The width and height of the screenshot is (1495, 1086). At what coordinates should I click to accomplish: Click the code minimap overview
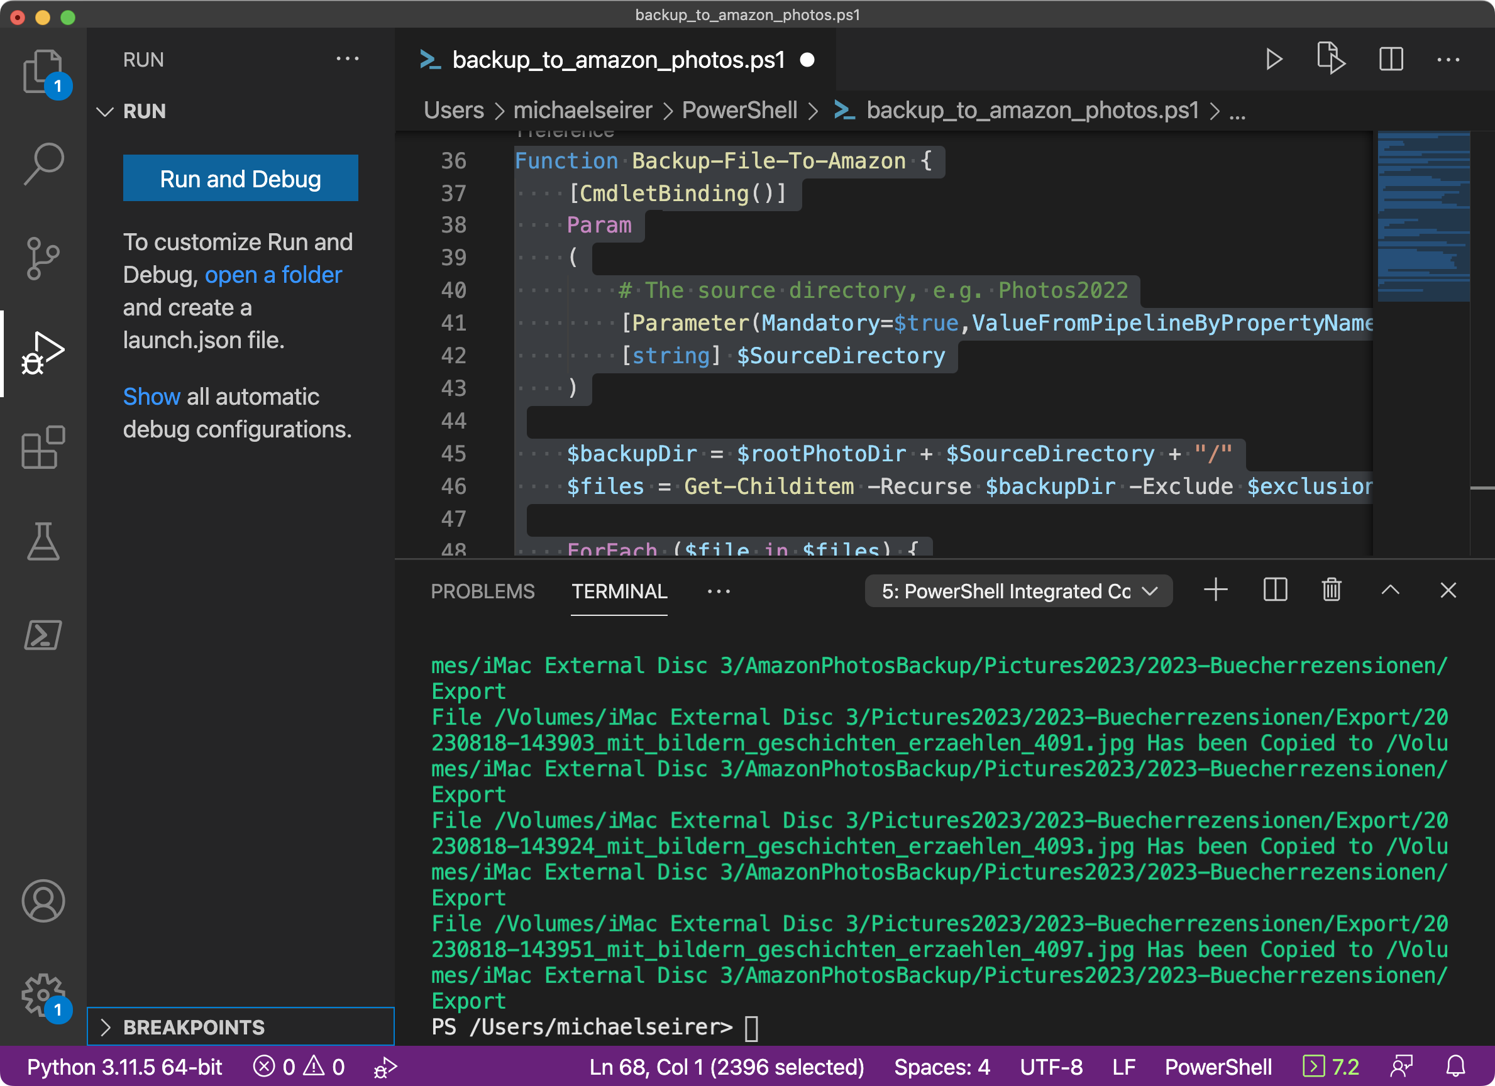point(1423,216)
